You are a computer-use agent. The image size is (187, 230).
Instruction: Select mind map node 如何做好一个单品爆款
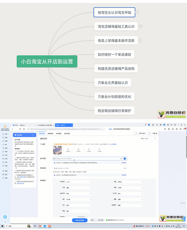(114, 54)
